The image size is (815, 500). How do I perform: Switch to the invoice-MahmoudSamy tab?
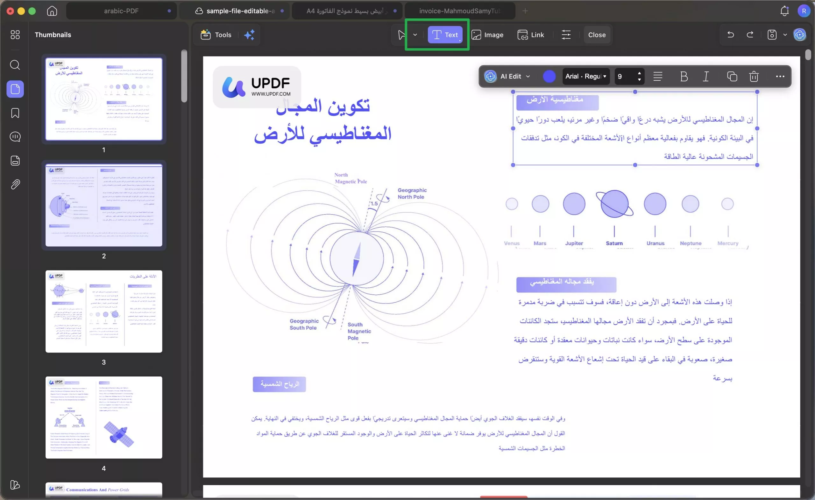click(459, 11)
